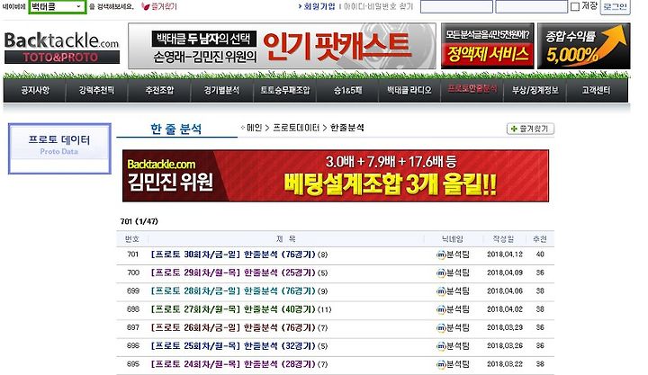Click the 분석팀 icon in row 699
This screenshot has width=648, height=375.
[441, 291]
